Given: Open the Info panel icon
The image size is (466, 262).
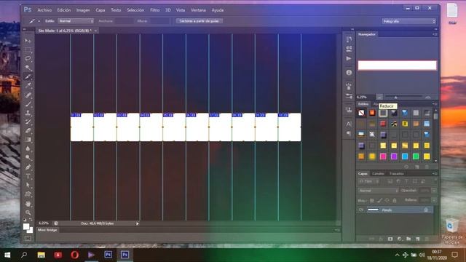Looking at the screenshot, I should pyautogui.click(x=349, y=73).
